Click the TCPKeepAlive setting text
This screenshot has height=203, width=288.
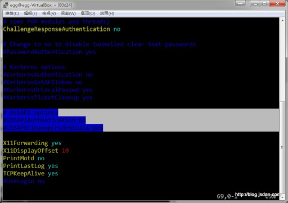pos(24,173)
